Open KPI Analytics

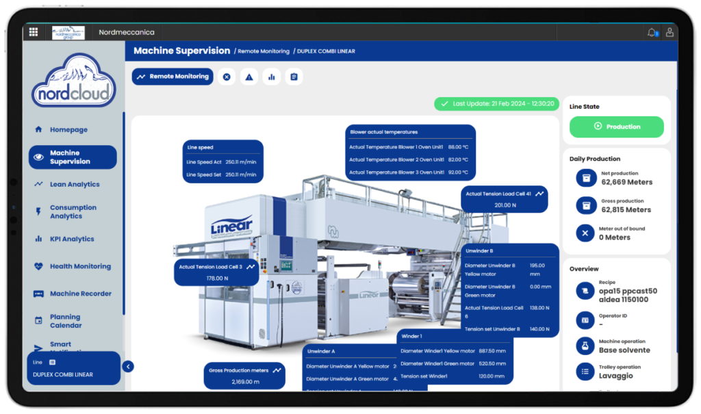tap(72, 239)
